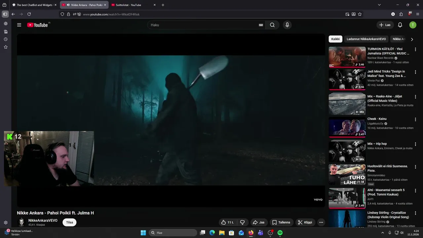Open the taskbar weather widget
This screenshot has height=238, width=423.
point(19,233)
